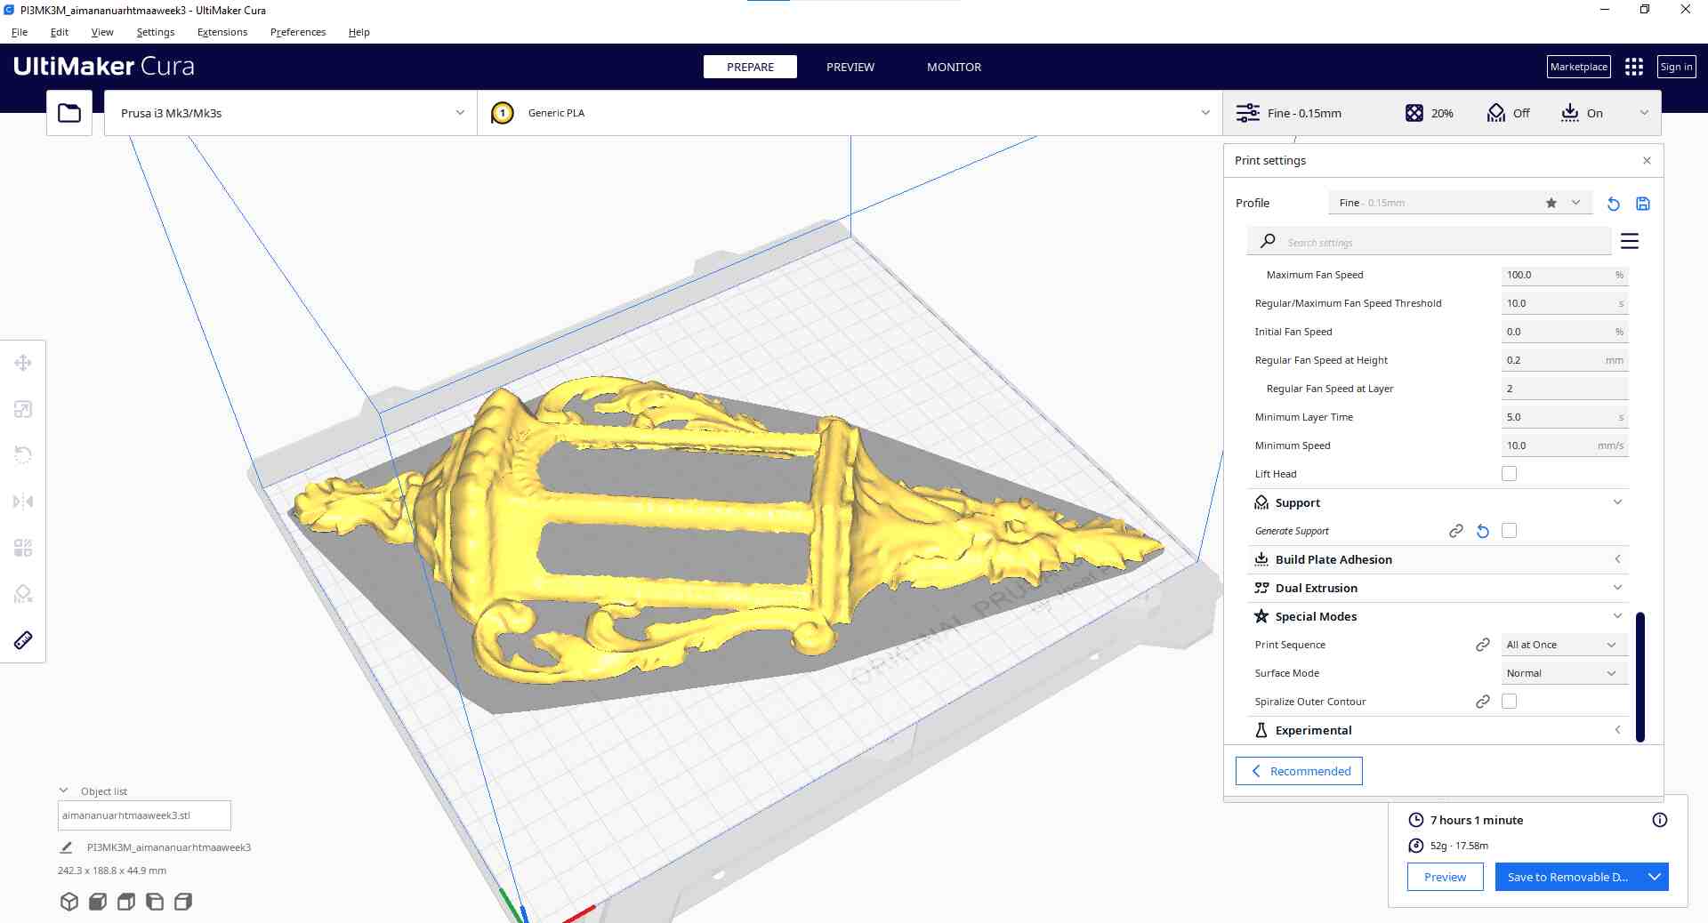Edit the Minimum Layer Time field
This screenshot has width=1708, height=923.
(1564, 417)
